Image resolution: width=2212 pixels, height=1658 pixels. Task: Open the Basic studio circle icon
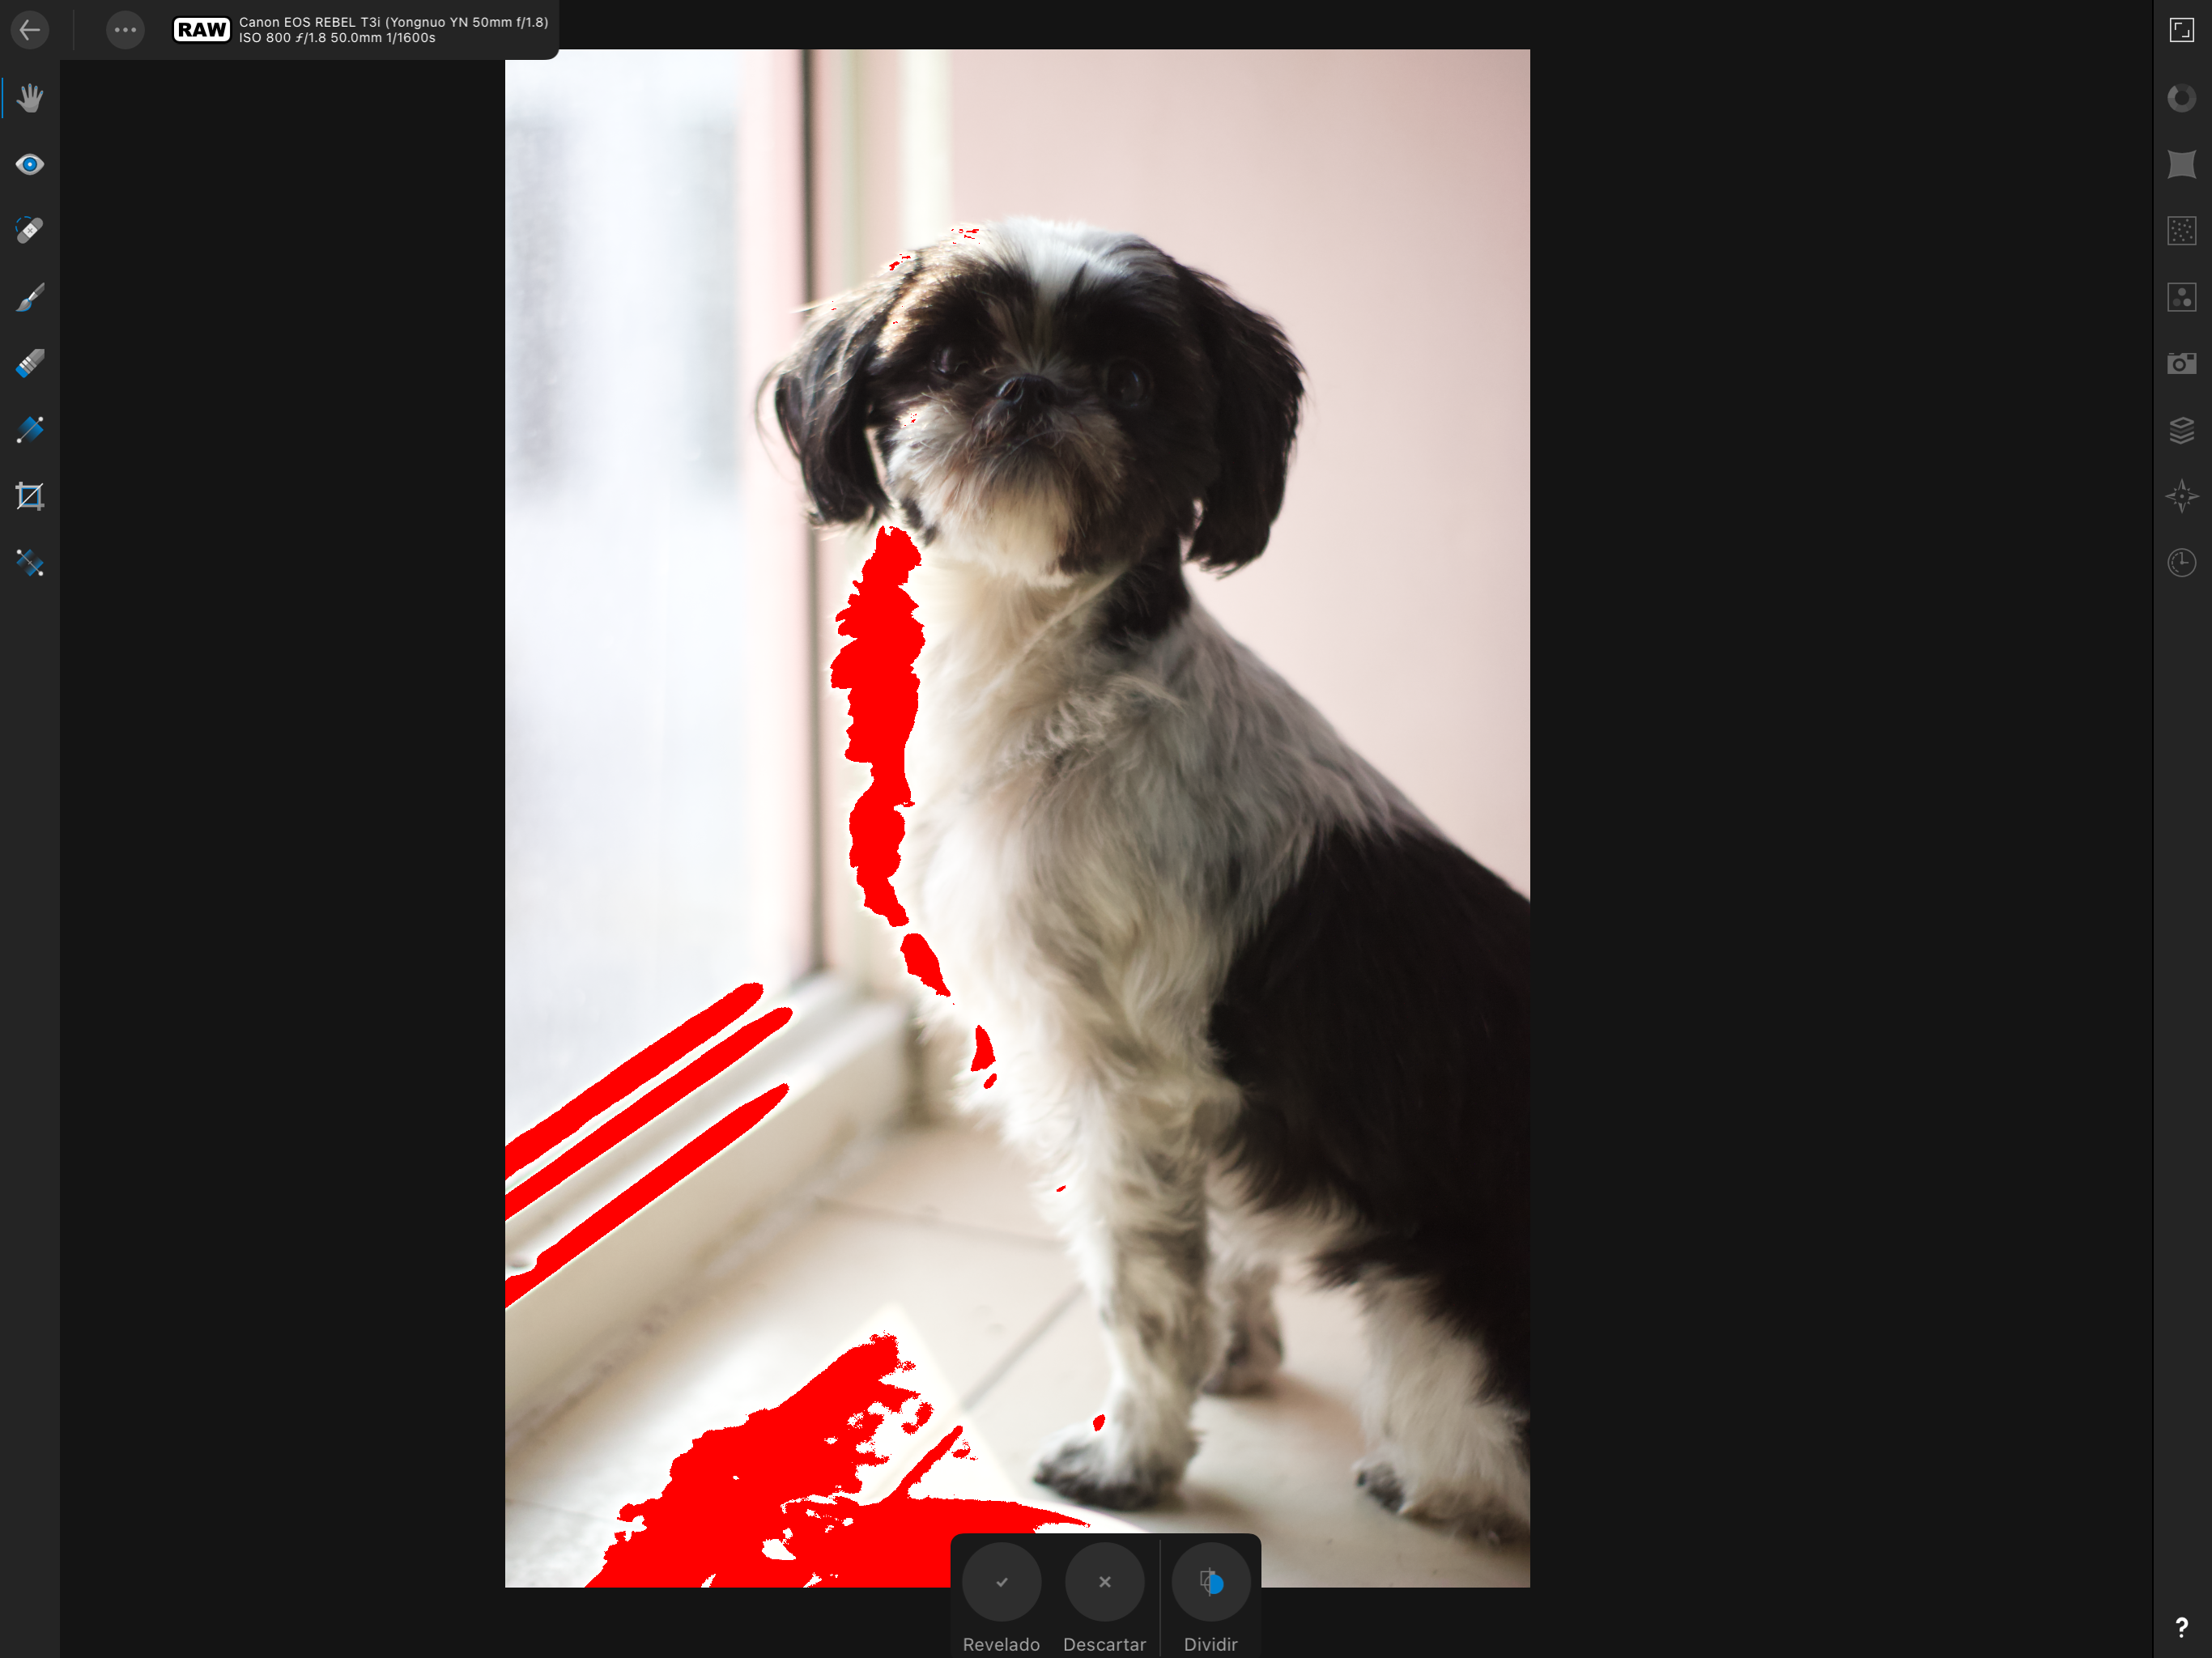[2182, 98]
